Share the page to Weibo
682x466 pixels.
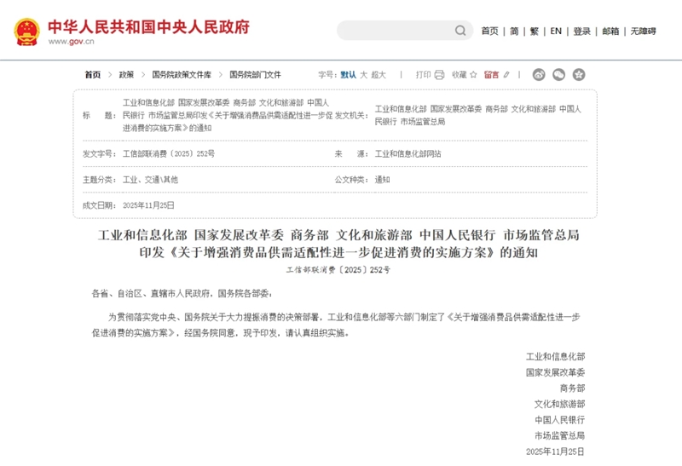[538, 75]
